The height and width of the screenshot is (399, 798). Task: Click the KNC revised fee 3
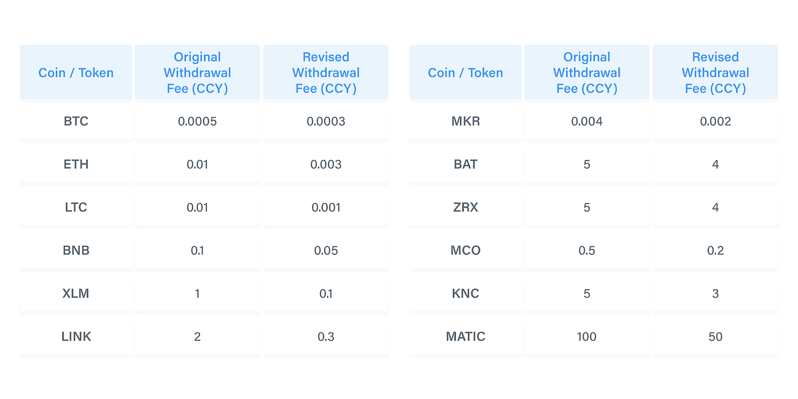click(x=715, y=294)
